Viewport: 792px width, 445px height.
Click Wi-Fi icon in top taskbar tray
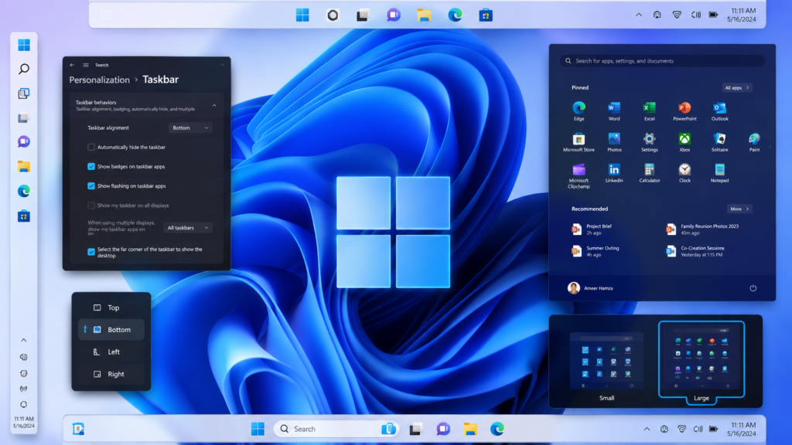pos(677,15)
